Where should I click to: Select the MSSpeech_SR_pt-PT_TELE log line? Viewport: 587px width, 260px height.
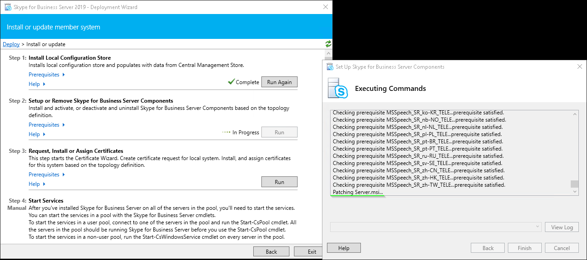click(418, 149)
